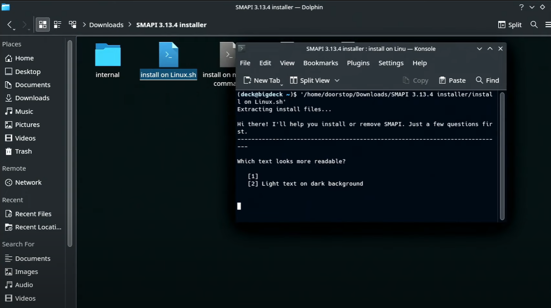Click 'Which text looks more readable?' line

click(x=291, y=161)
